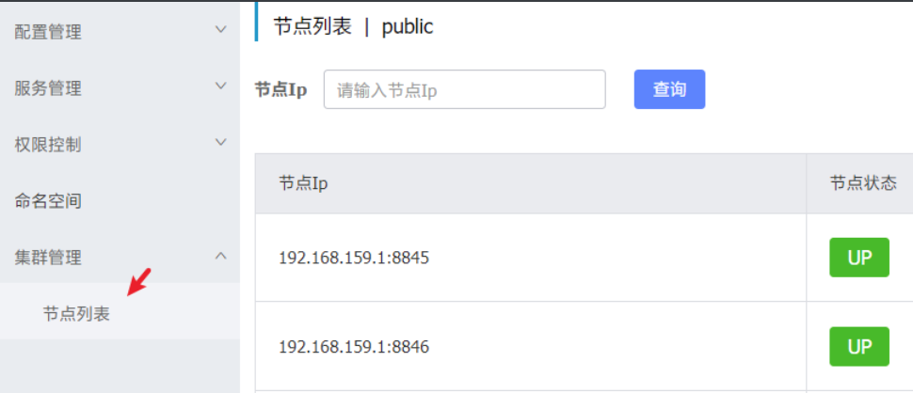This screenshot has width=913, height=393.
Task: Select 节点列表 submenu item
Action: 76,314
